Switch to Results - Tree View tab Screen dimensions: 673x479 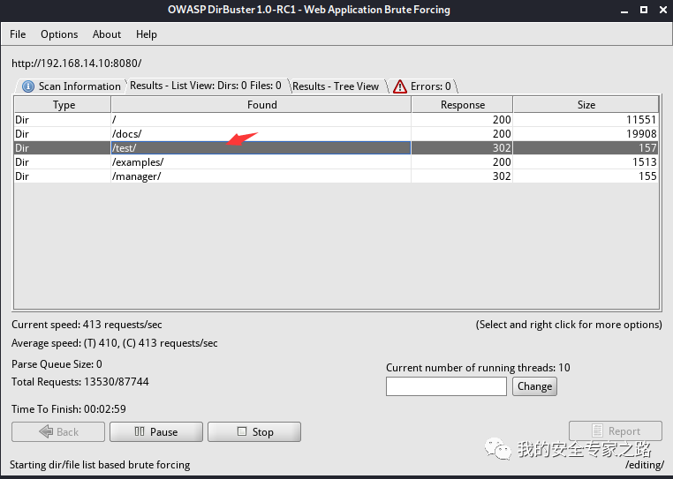tap(336, 86)
